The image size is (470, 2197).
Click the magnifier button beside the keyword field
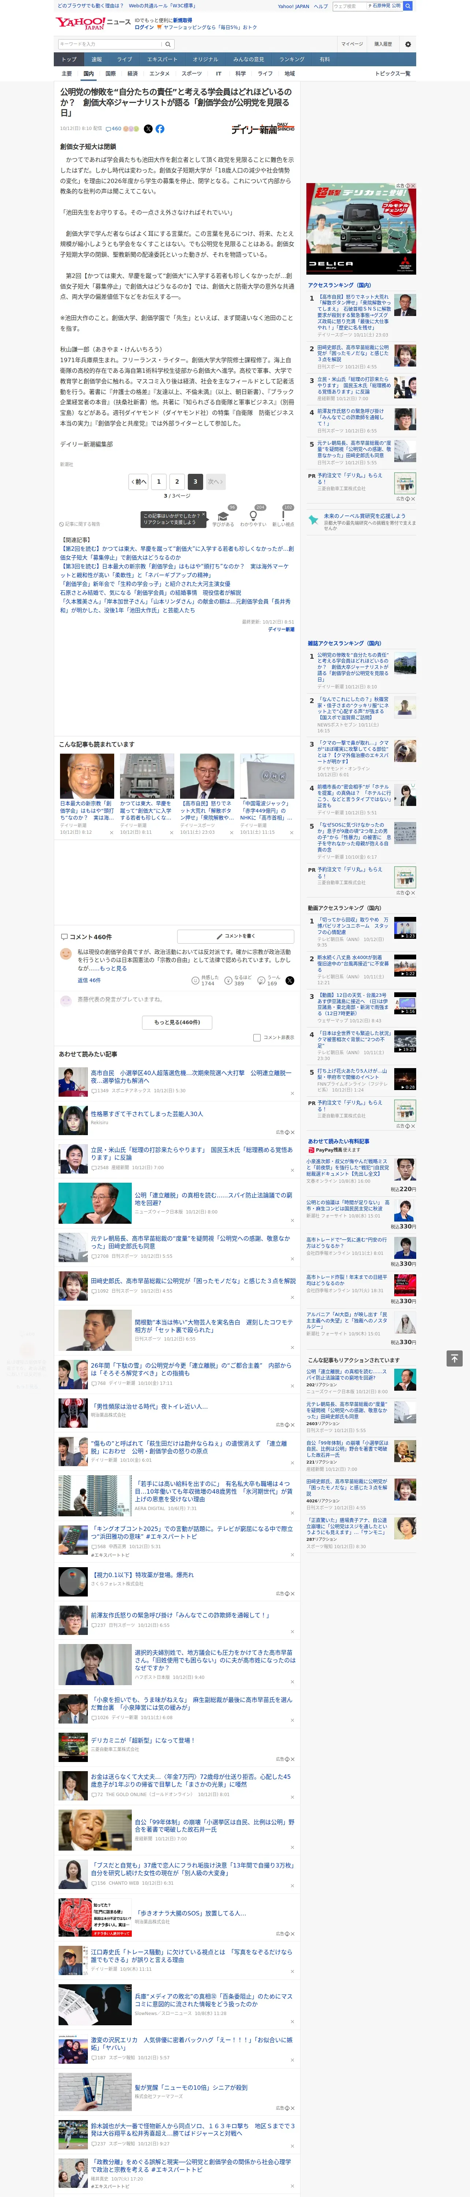pyautogui.click(x=168, y=44)
